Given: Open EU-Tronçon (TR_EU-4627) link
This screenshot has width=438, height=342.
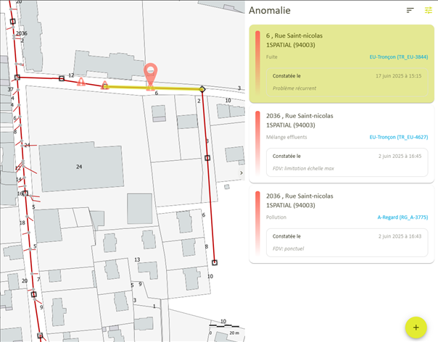Looking at the screenshot, I should pyautogui.click(x=399, y=137).
